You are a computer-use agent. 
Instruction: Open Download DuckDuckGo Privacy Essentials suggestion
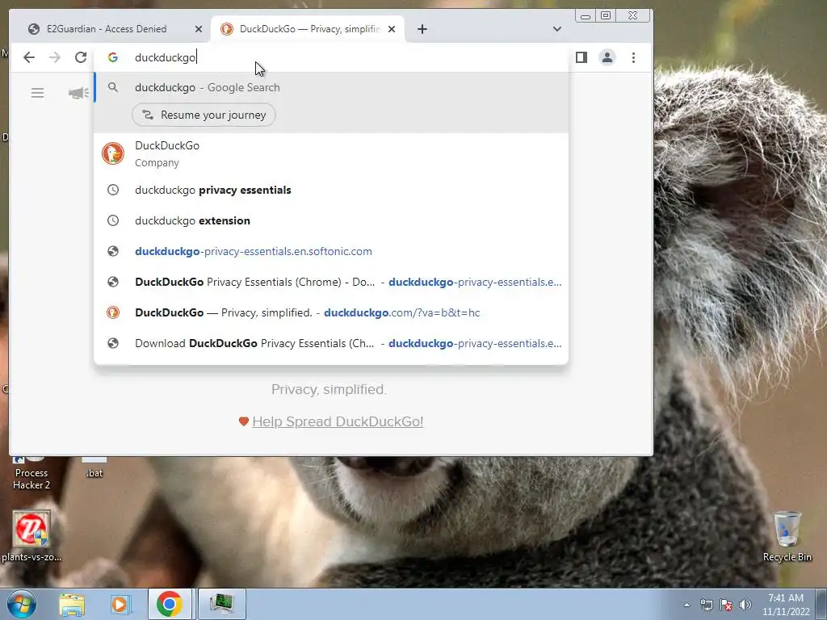331,342
